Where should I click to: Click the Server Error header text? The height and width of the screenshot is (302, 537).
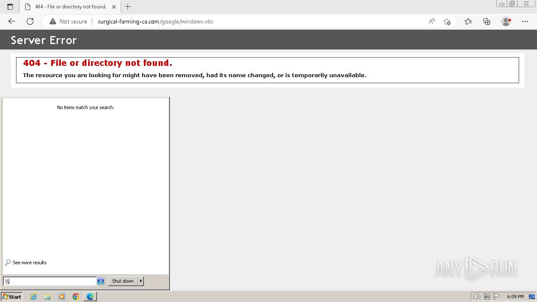(x=44, y=40)
